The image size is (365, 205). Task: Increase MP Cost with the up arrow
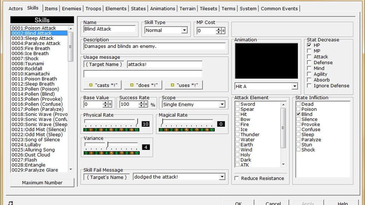[x=218, y=29]
